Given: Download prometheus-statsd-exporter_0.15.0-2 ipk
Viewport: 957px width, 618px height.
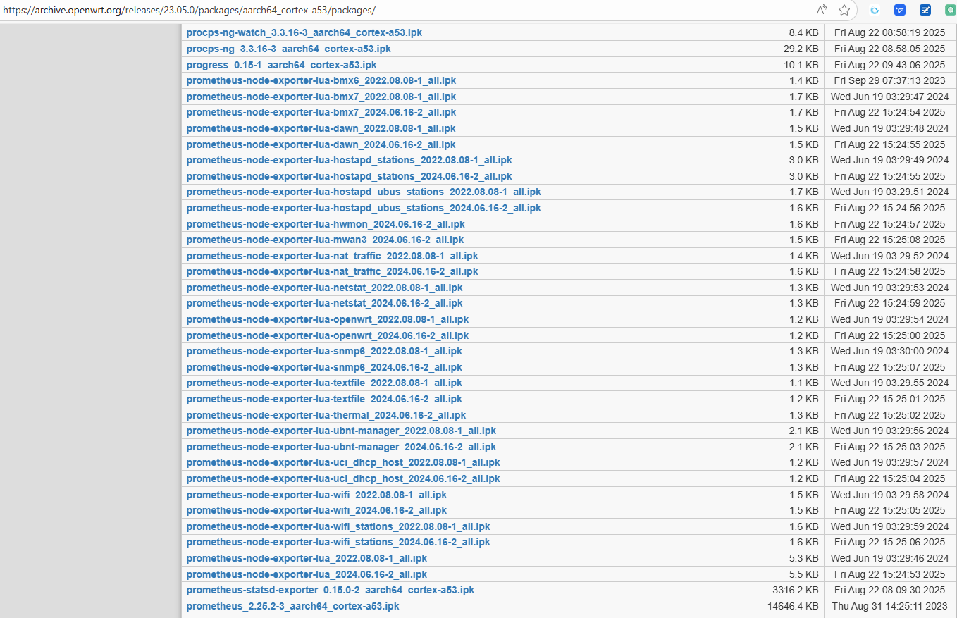Looking at the screenshot, I should click(331, 590).
